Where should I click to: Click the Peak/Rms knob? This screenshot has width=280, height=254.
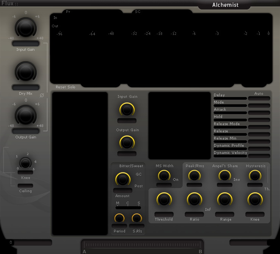194,176
